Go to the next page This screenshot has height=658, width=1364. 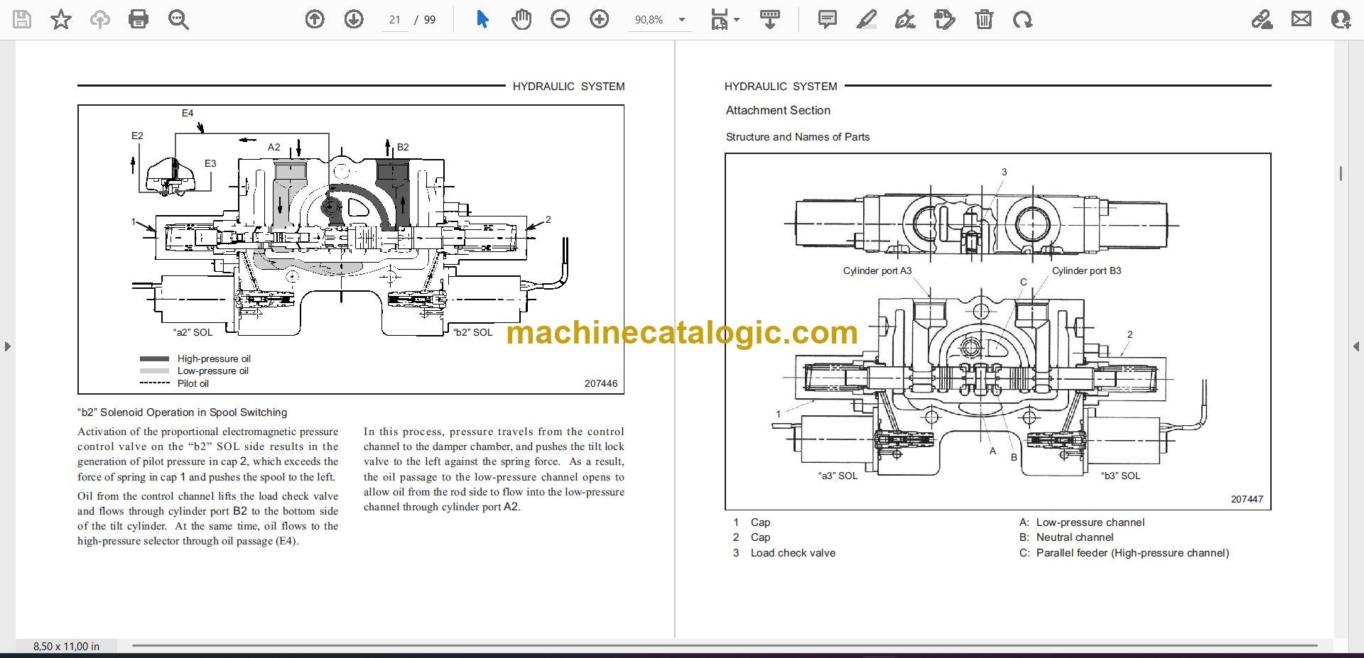click(x=354, y=19)
